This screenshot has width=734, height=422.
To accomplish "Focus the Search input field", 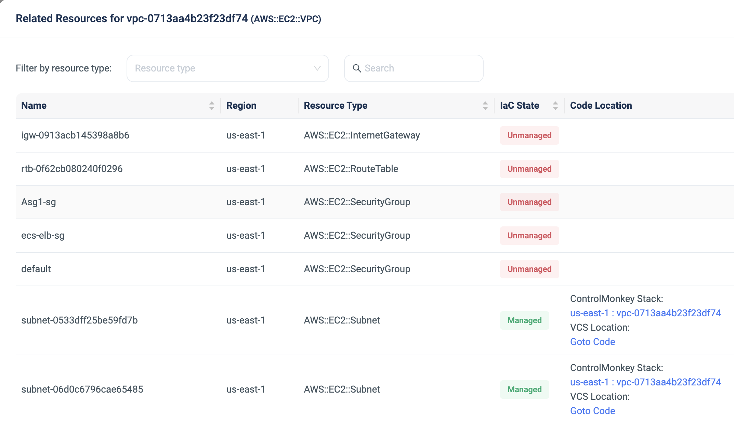I will (414, 68).
